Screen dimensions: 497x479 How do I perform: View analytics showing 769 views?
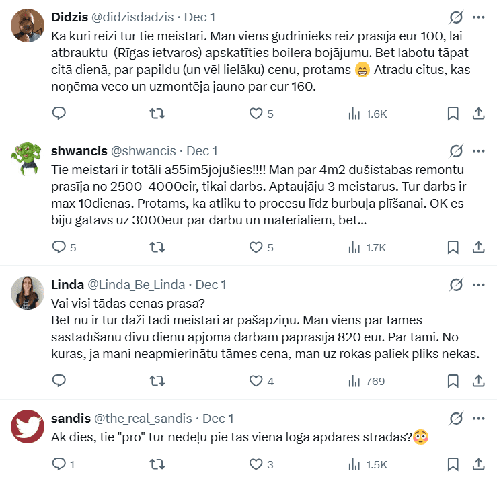click(367, 381)
